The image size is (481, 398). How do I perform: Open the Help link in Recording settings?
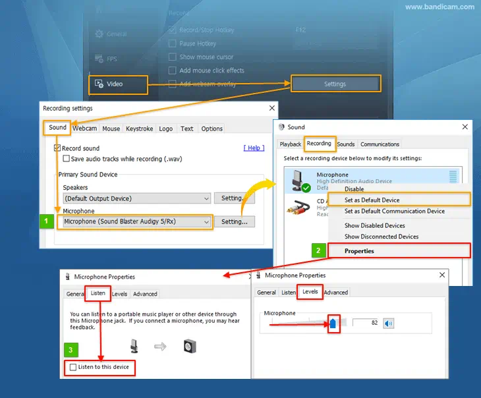(x=254, y=148)
